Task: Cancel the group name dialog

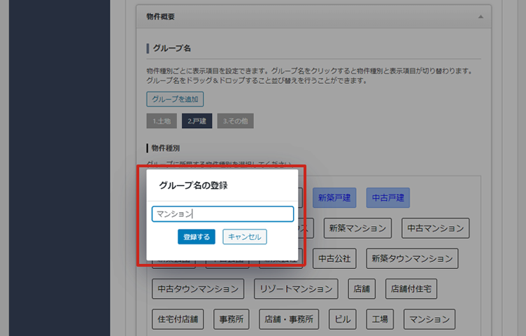Action: click(244, 237)
